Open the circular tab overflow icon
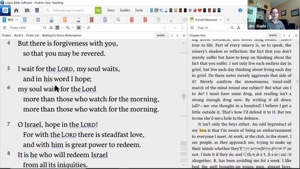This screenshot has width=300, height=169. click(x=184, y=20)
